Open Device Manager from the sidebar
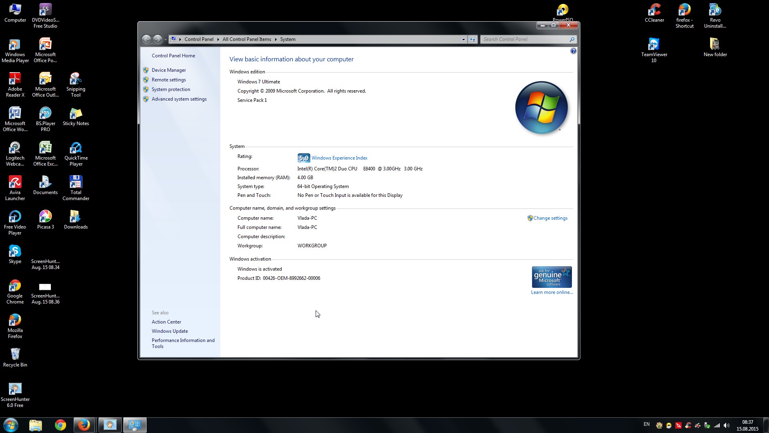This screenshot has height=433, width=769. [x=169, y=70]
